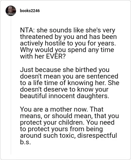Screen dimensions: 131x160
Task: Select the paragraph beginning "Just because she birthed"
Action: coord(69,83)
